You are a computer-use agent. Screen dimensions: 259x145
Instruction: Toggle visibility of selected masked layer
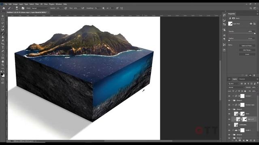[229, 119]
